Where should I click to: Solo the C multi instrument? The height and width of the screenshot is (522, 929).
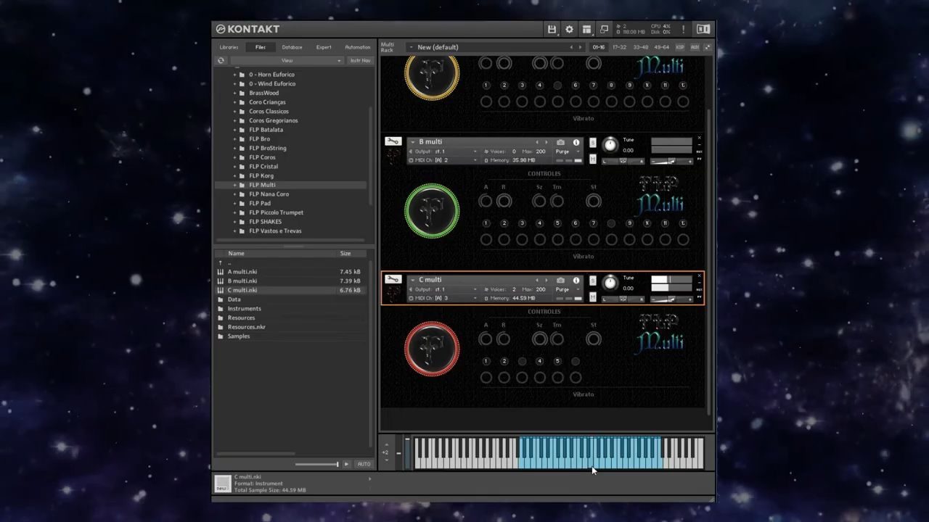click(x=593, y=280)
